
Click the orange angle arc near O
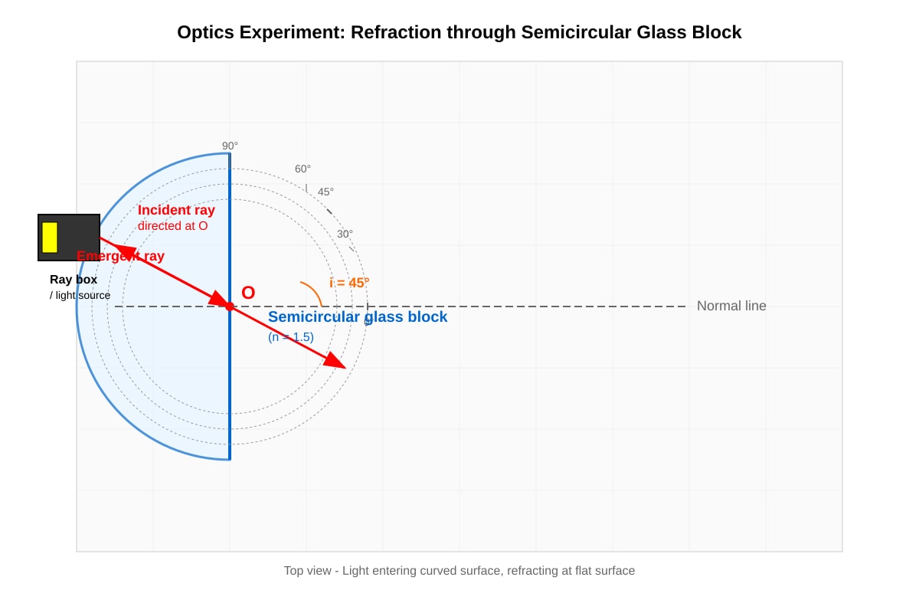[x=312, y=293]
